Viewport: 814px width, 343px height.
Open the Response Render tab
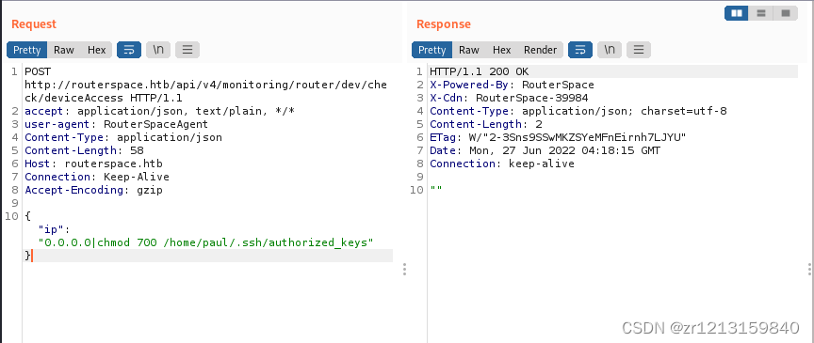click(540, 50)
